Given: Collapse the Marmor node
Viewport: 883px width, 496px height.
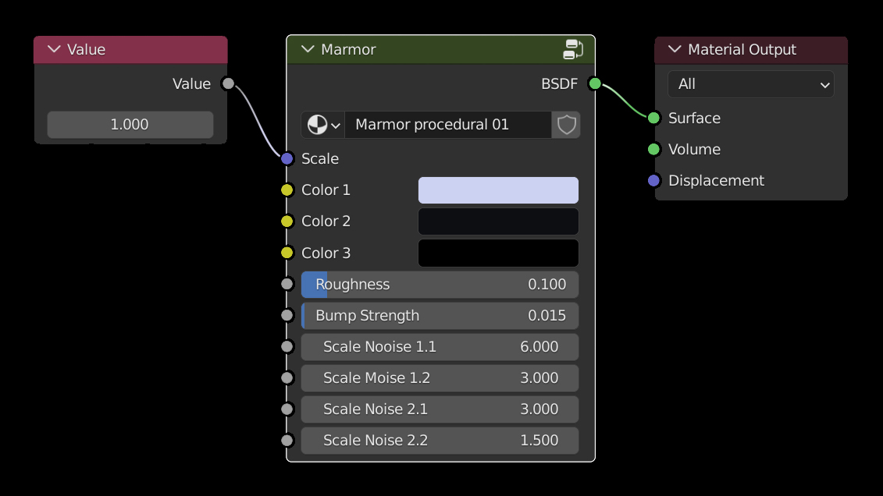Looking at the screenshot, I should (308, 49).
